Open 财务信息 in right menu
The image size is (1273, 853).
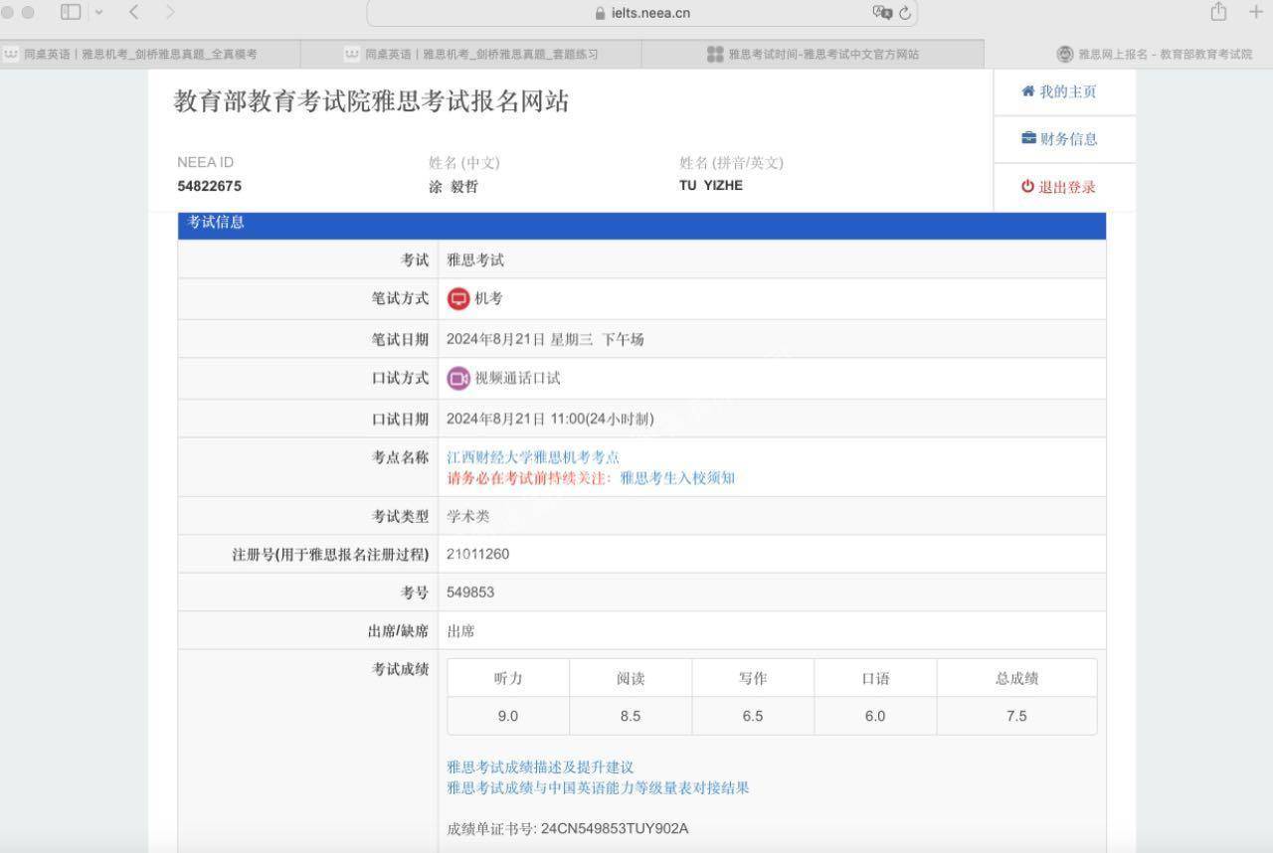pyautogui.click(x=1068, y=139)
